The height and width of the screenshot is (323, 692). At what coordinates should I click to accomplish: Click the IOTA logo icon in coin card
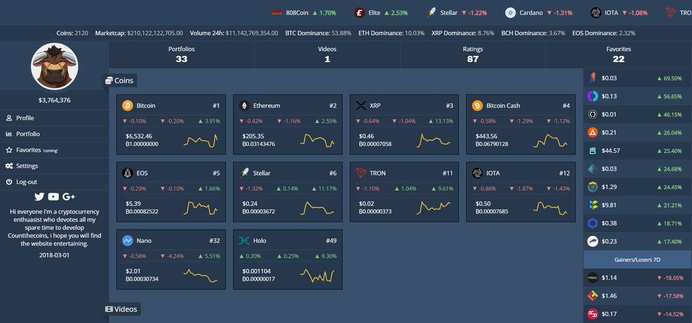click(x=477, y=173)
